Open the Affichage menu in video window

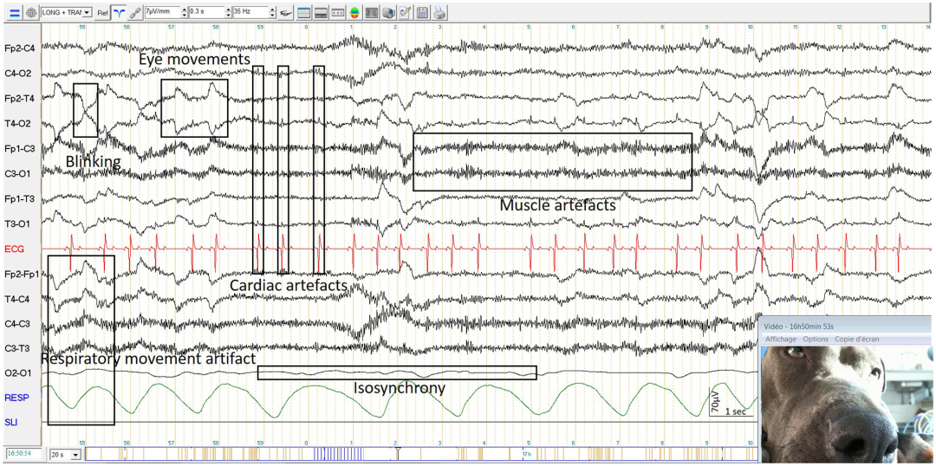(x=781, y=339)
